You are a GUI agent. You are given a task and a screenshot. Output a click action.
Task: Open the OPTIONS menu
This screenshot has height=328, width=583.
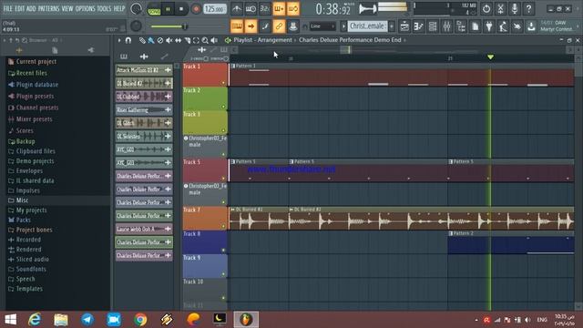85,8
